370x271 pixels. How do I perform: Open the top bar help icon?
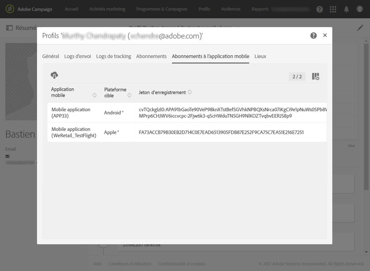coord(320,9)
